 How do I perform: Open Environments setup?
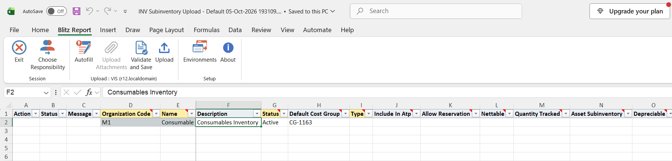coord(200,52)
